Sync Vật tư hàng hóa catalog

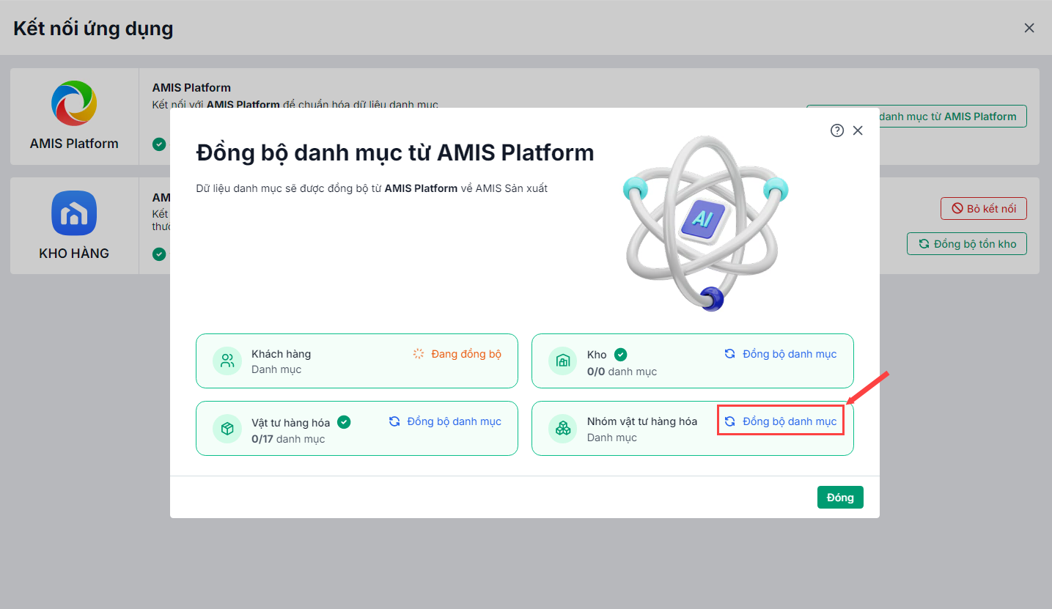click(445, 421)
